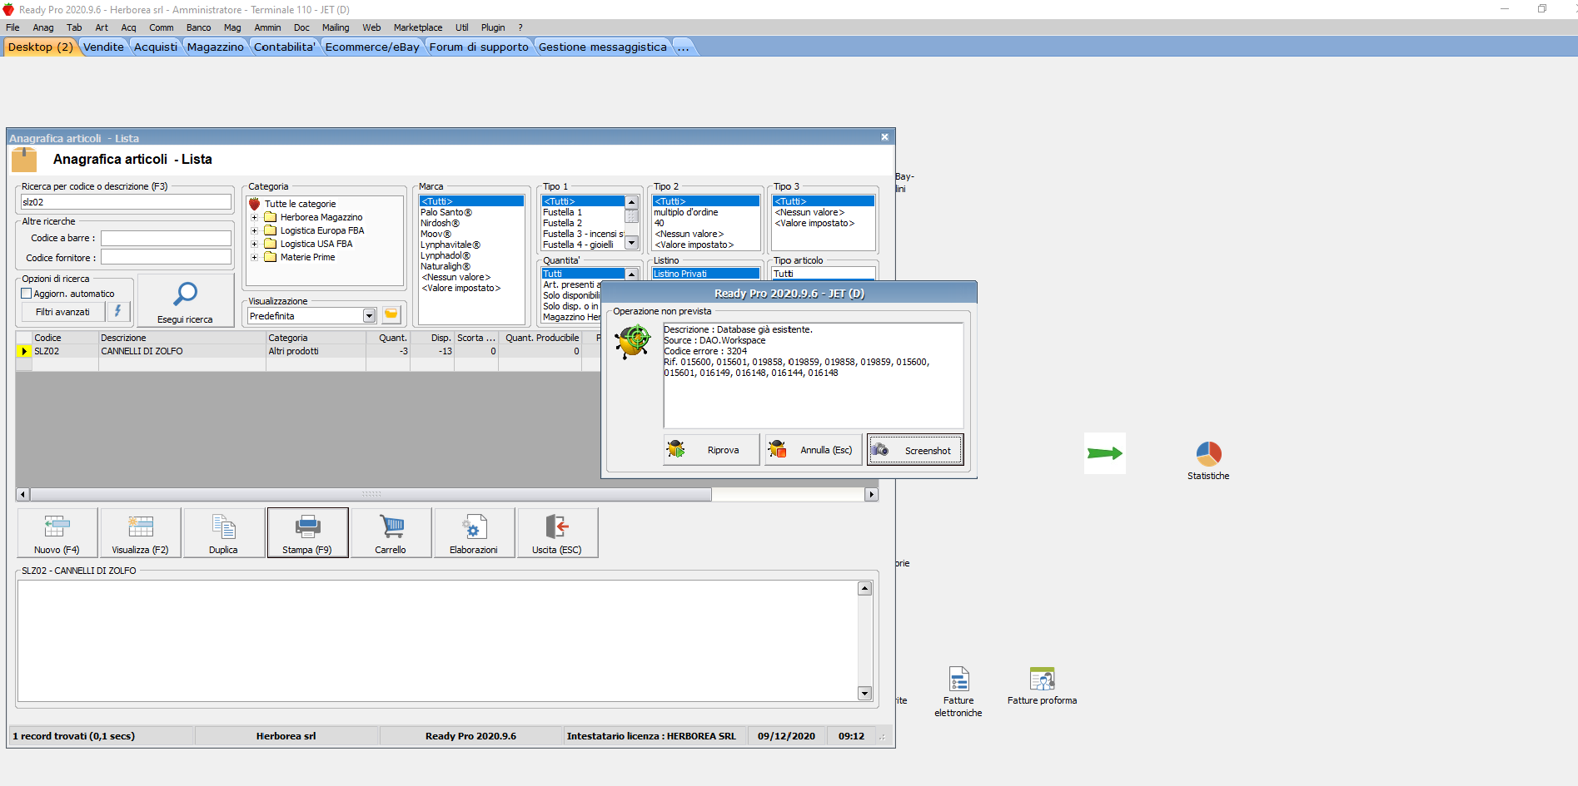Expand Materie Prime category

click(255, 258)
